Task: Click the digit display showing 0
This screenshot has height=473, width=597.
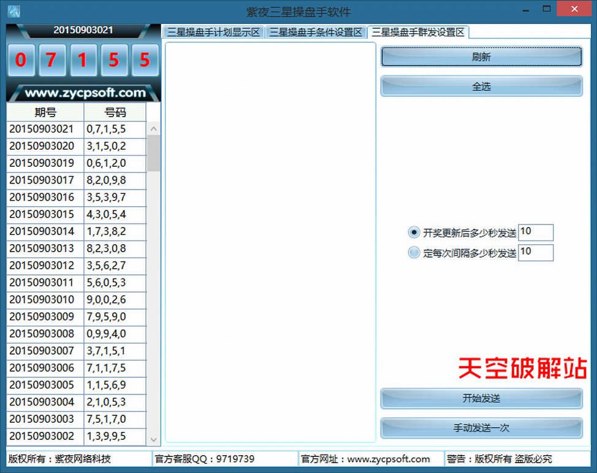Action: 21,60
